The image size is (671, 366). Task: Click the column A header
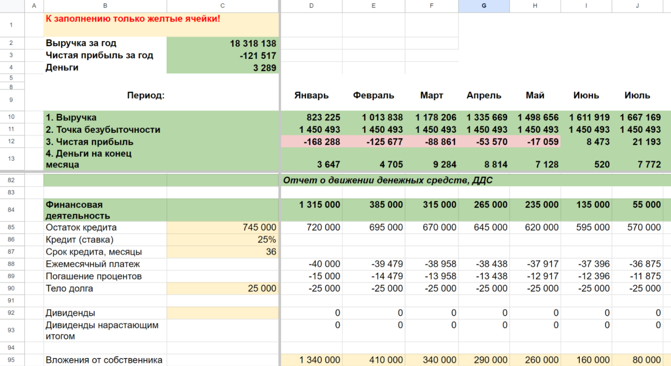click(x=34, y=6)
